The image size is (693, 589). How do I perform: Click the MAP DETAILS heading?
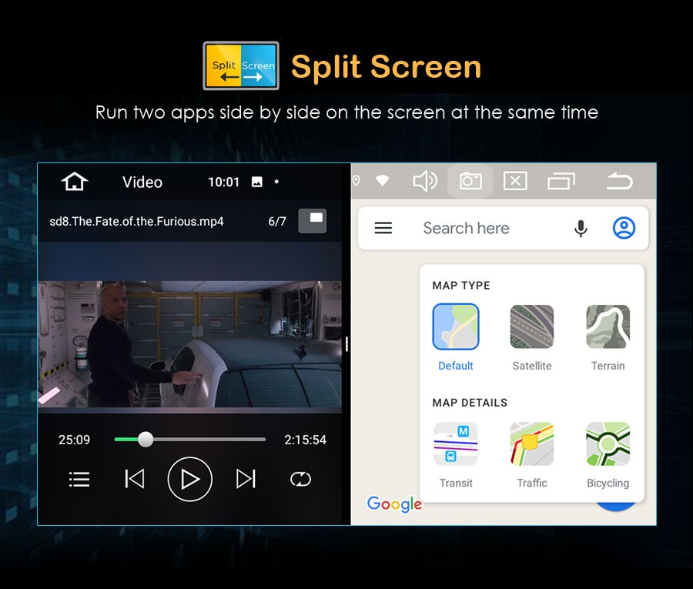click(x=470, y=403)
